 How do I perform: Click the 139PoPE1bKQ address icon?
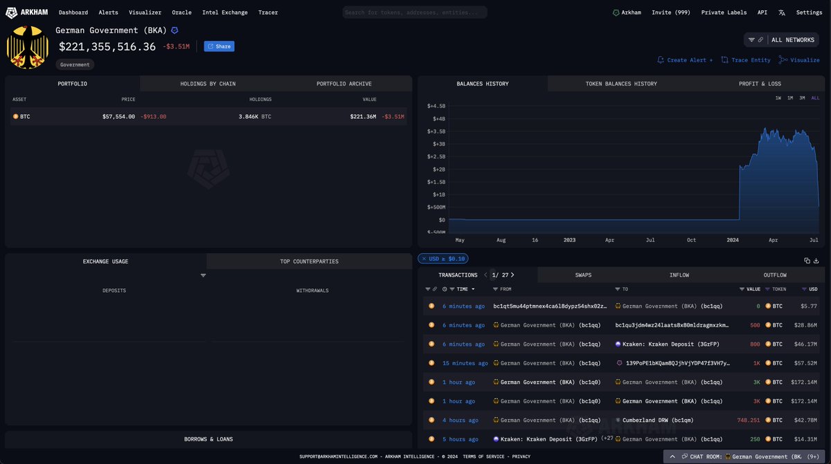[618, 363]
